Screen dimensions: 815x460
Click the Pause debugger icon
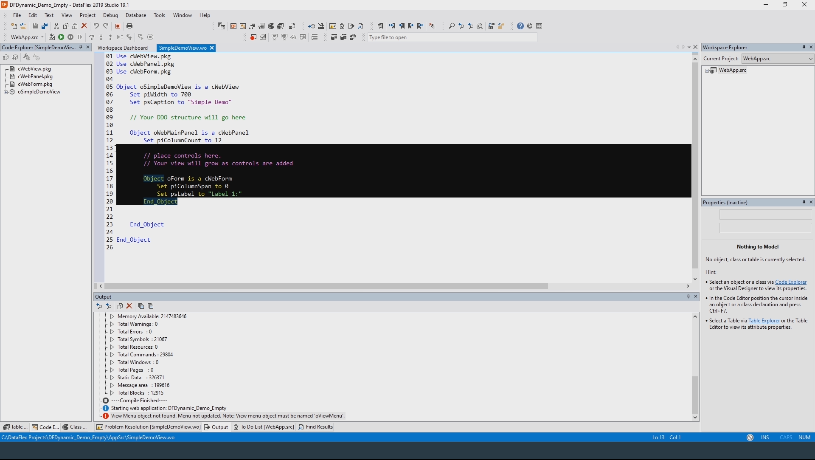pos(70,37)
